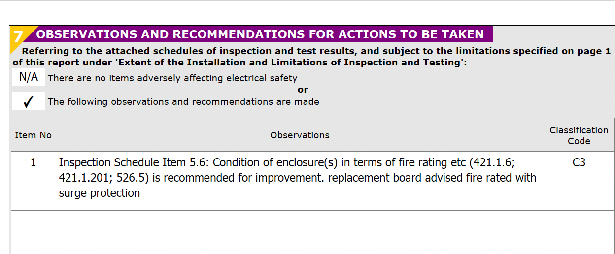Viewport: 615px width, 254px height.
Task: Click the empty second row classification code cell
Action: coord(579,222)
